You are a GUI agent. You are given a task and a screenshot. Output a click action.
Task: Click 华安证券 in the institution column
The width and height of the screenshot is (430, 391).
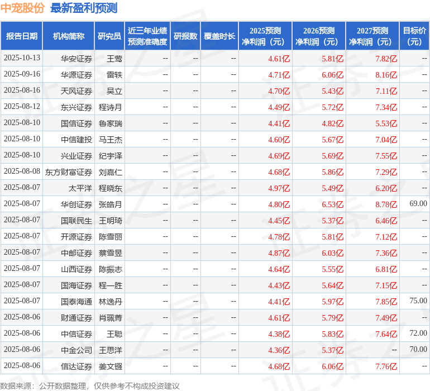click(77, 59)
